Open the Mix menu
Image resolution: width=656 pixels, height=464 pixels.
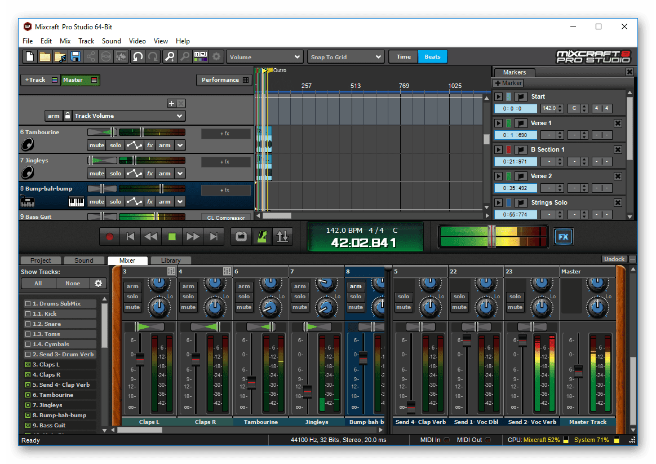point(65,41)
